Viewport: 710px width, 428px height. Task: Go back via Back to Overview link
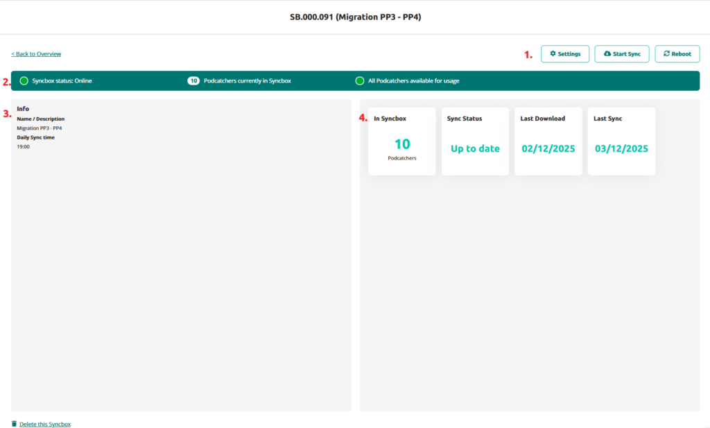point(36,54)
